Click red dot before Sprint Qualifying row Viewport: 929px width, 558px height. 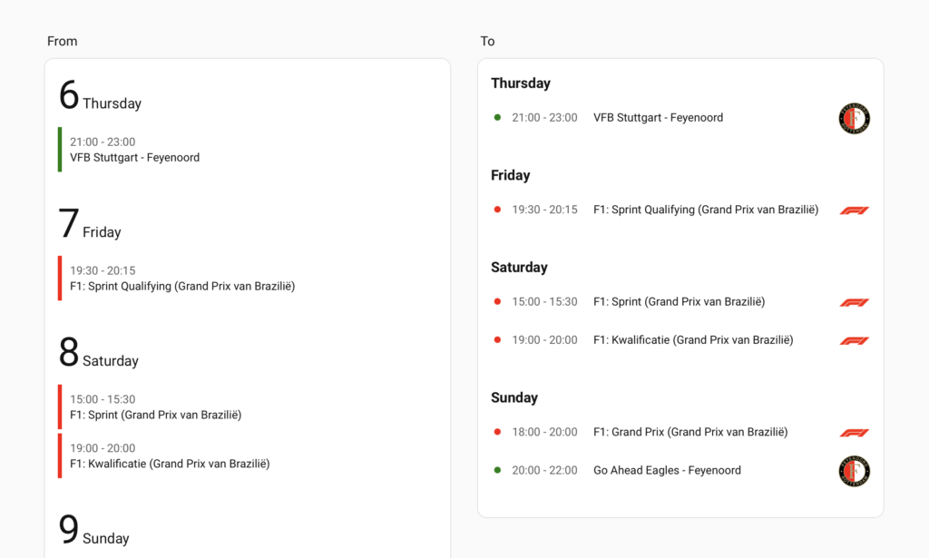coord(497,210)
